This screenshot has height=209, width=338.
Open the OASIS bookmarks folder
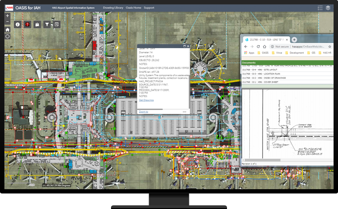click(263, 53)
